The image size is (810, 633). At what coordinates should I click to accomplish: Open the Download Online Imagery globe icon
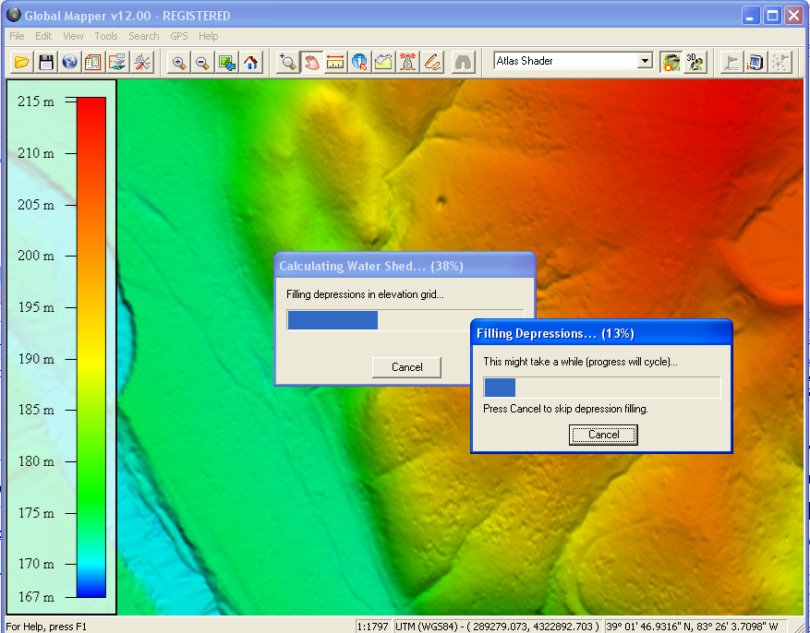(x=68, y=62)
